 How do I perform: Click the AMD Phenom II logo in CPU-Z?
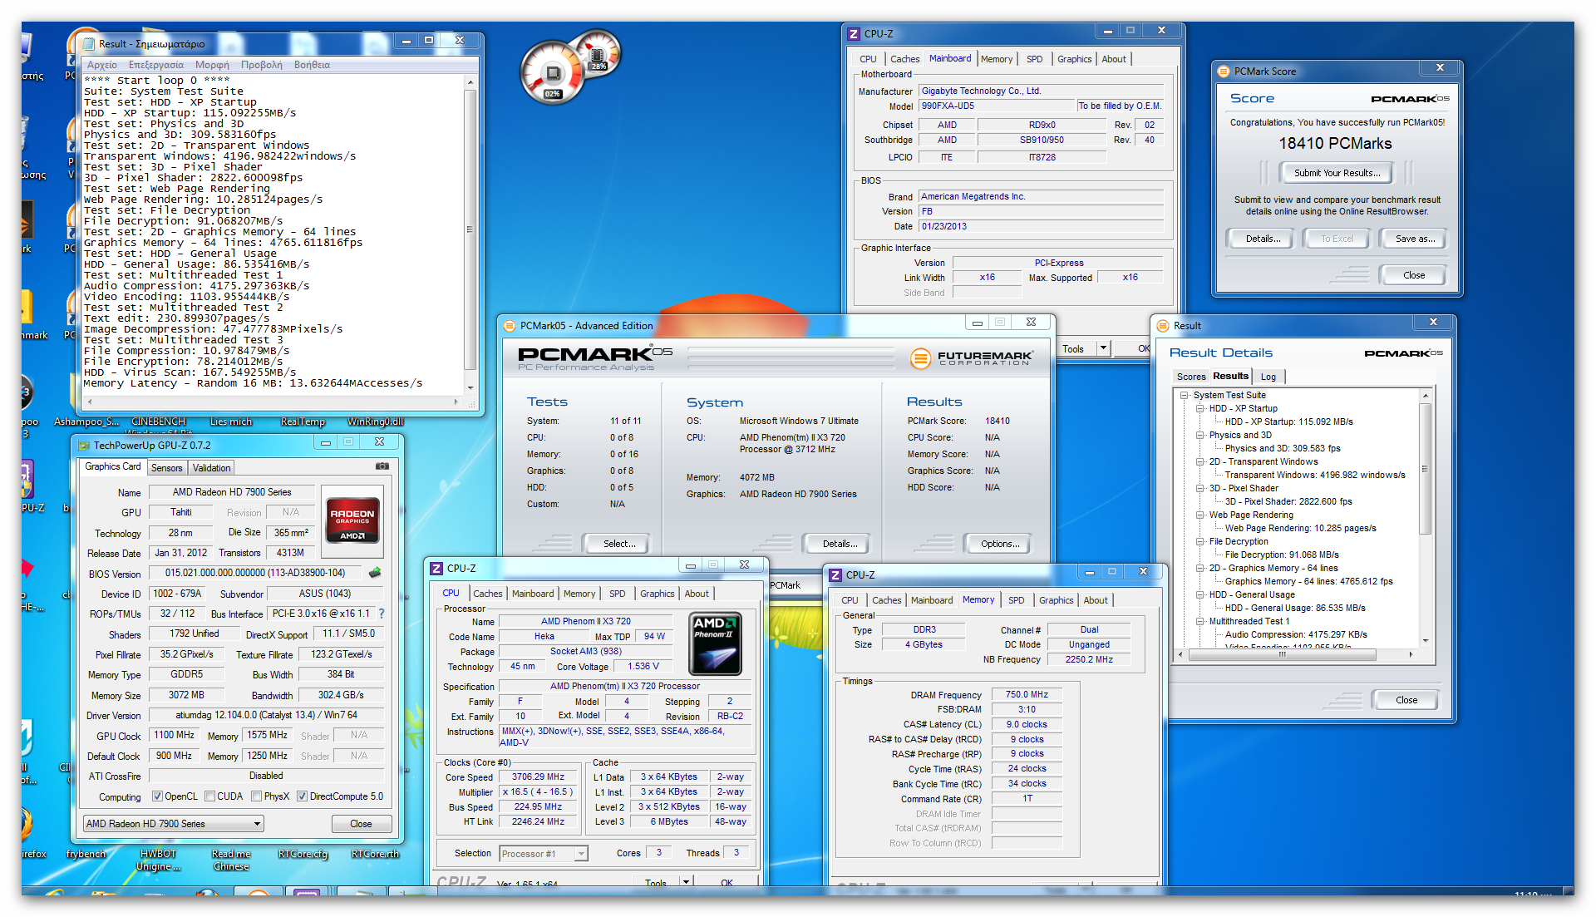715,644
